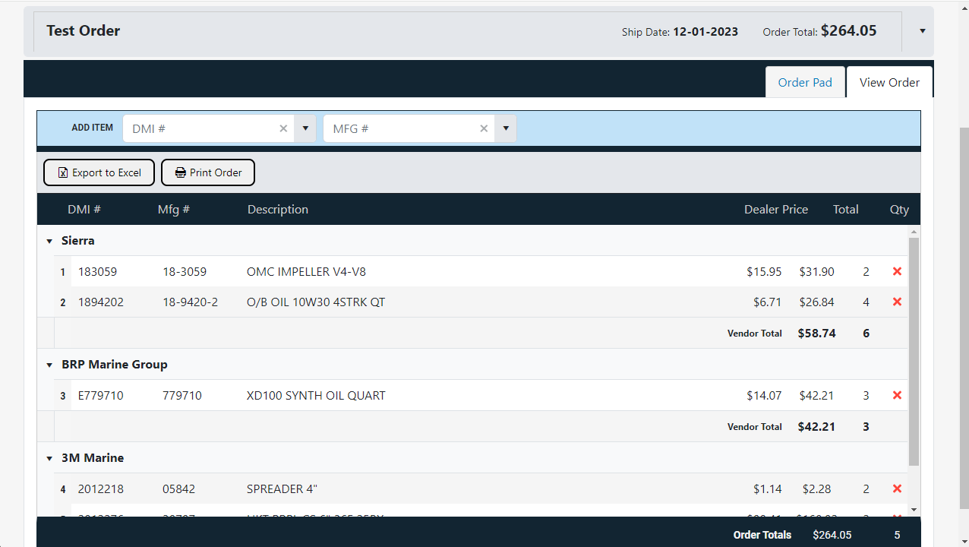Click the Order Total $264.05 in header
This screenshot has height=547, width=969.
pyautogui.click(x=849, y=30)
